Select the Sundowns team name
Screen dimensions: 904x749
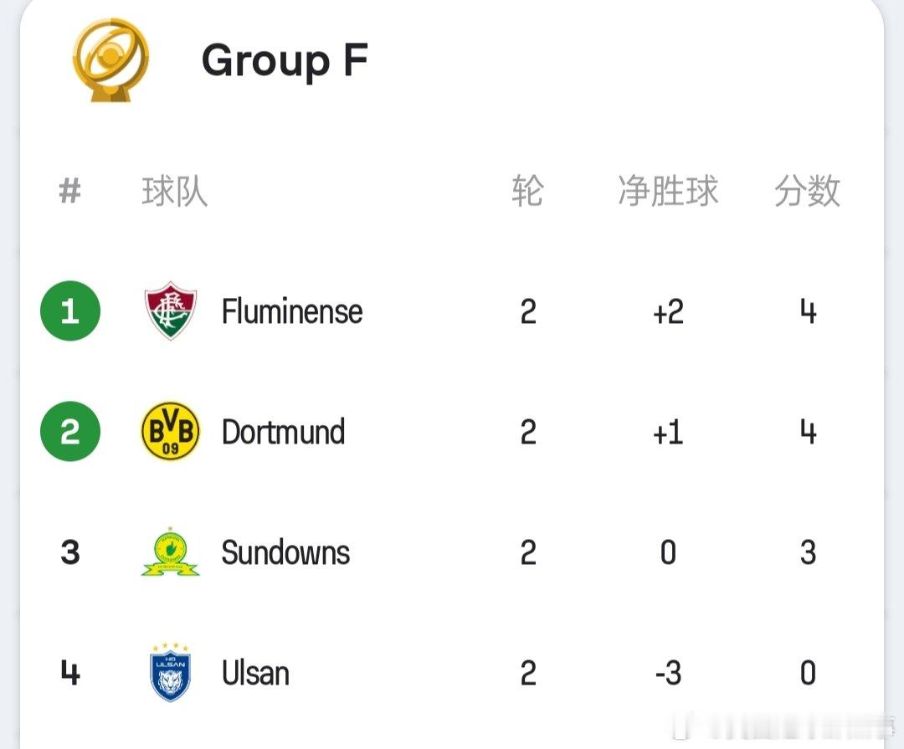(x=285, y=552)
